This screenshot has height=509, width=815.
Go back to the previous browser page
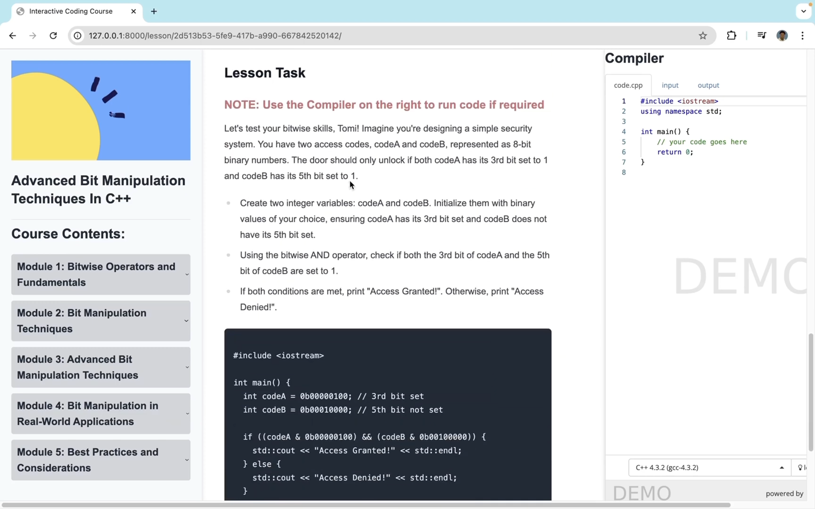[x=12, y=36]
